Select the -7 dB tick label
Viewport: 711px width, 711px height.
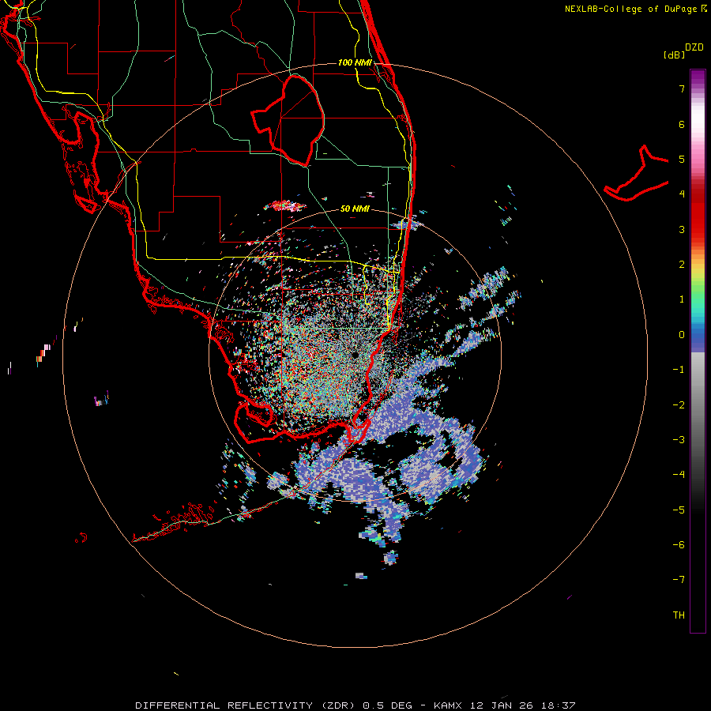[x=679, y=580]
